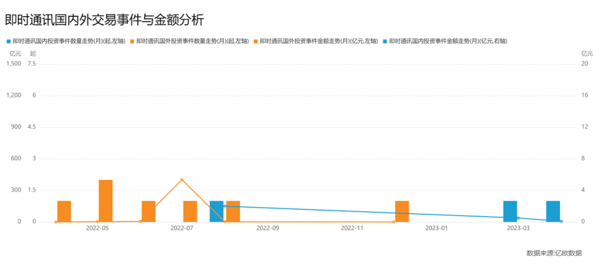Toggle legend 即时通讯国外投资事件金额走势(月) series
601x265 pixels.
pos(316,41)
